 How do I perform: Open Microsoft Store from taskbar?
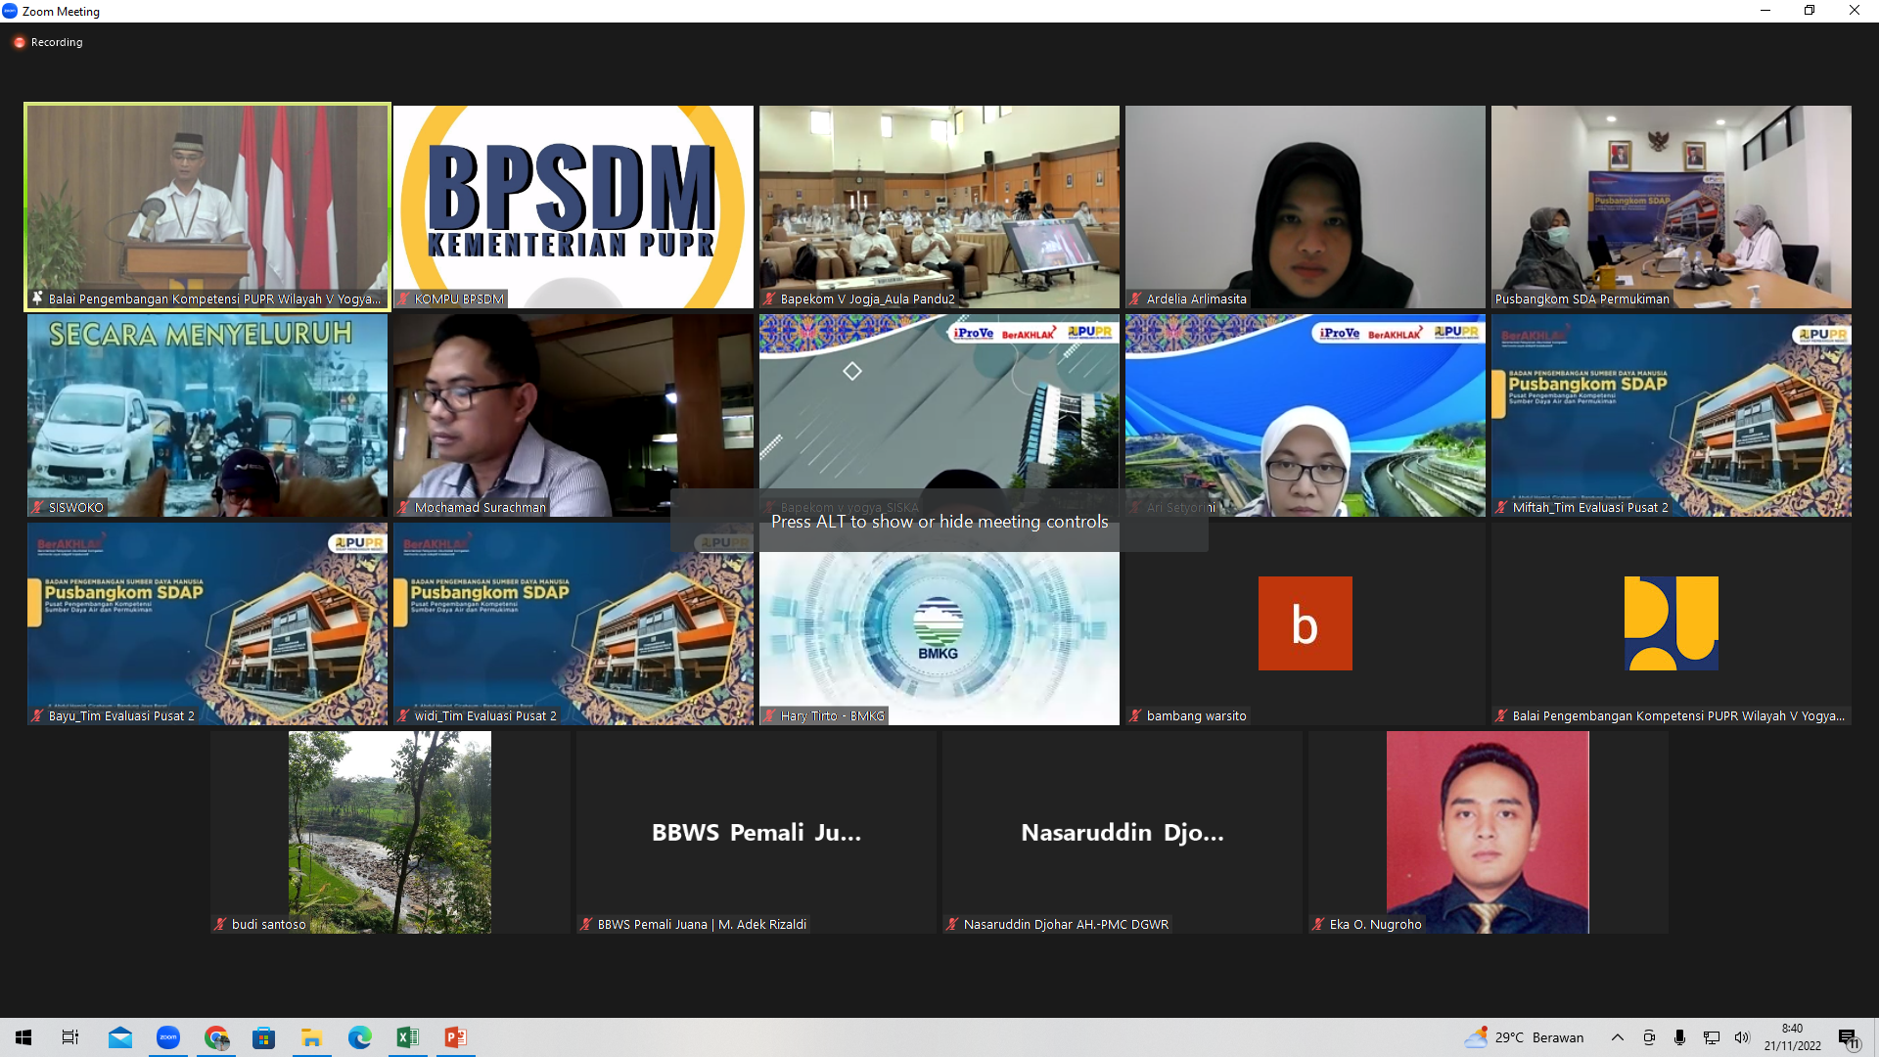[264, 1037]
